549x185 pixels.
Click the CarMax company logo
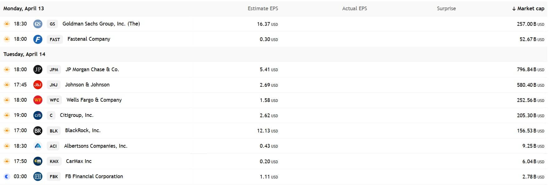38,161
